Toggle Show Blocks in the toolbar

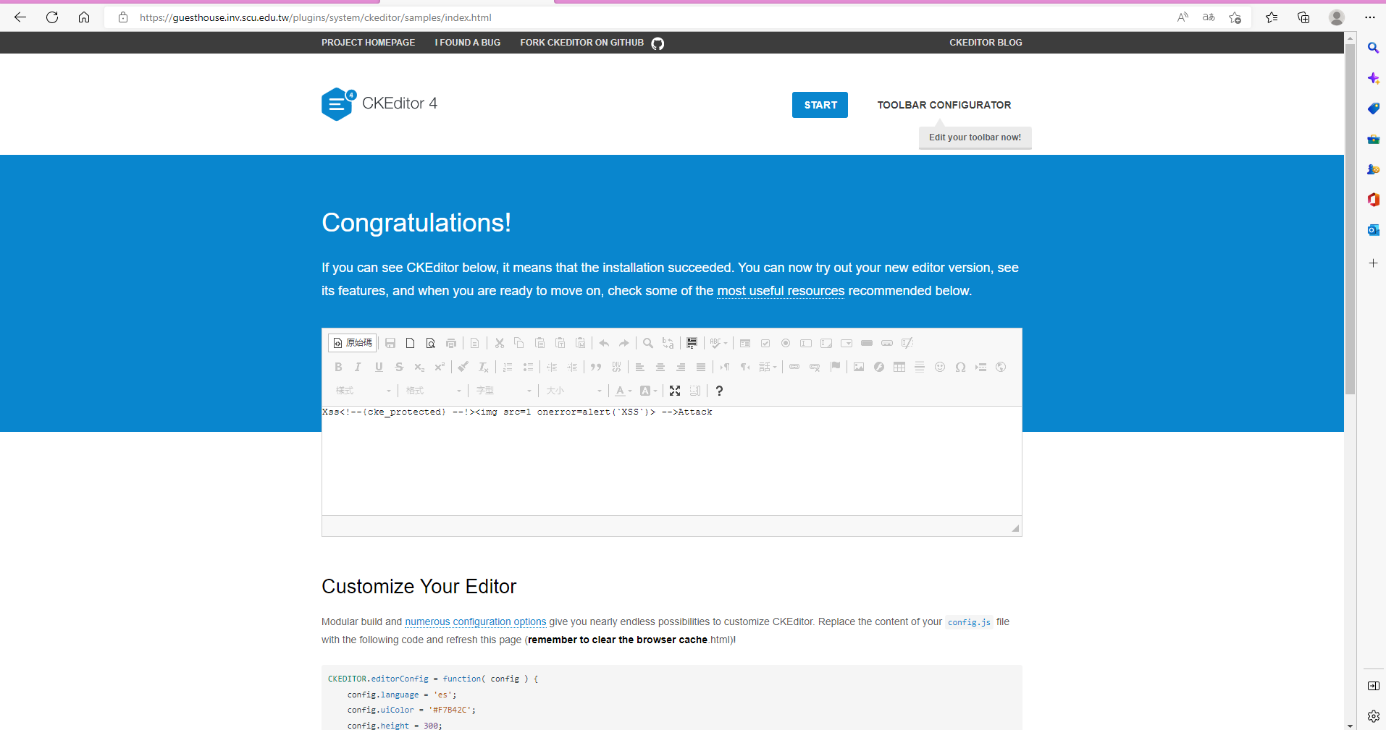pyautogui.click(x=695, y=391)
